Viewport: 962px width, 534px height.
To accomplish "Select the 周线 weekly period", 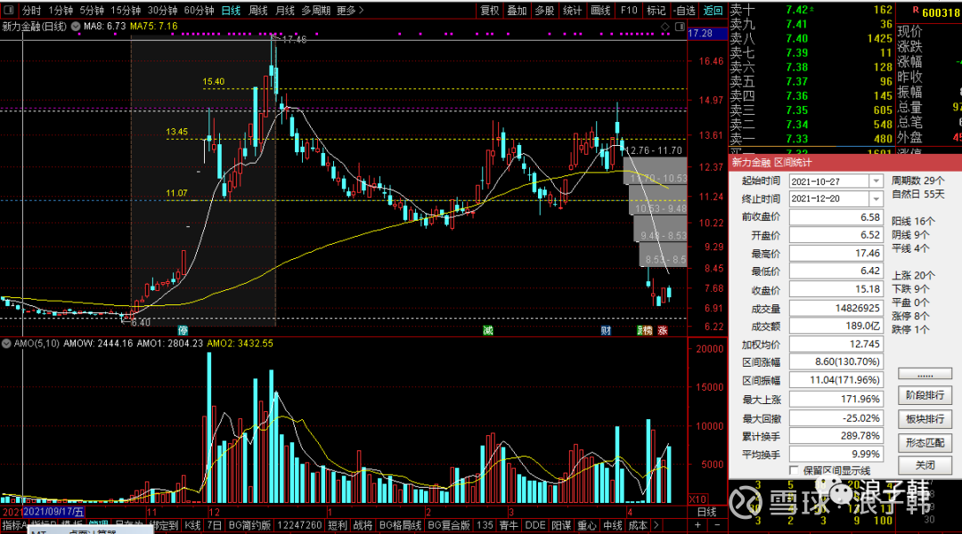I will [258, 11].
